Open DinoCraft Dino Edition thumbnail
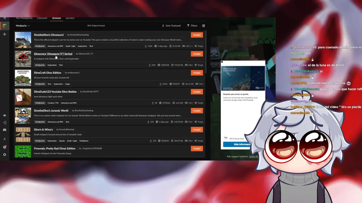Screen dimensions: 362x203 [x=23, y=78]
